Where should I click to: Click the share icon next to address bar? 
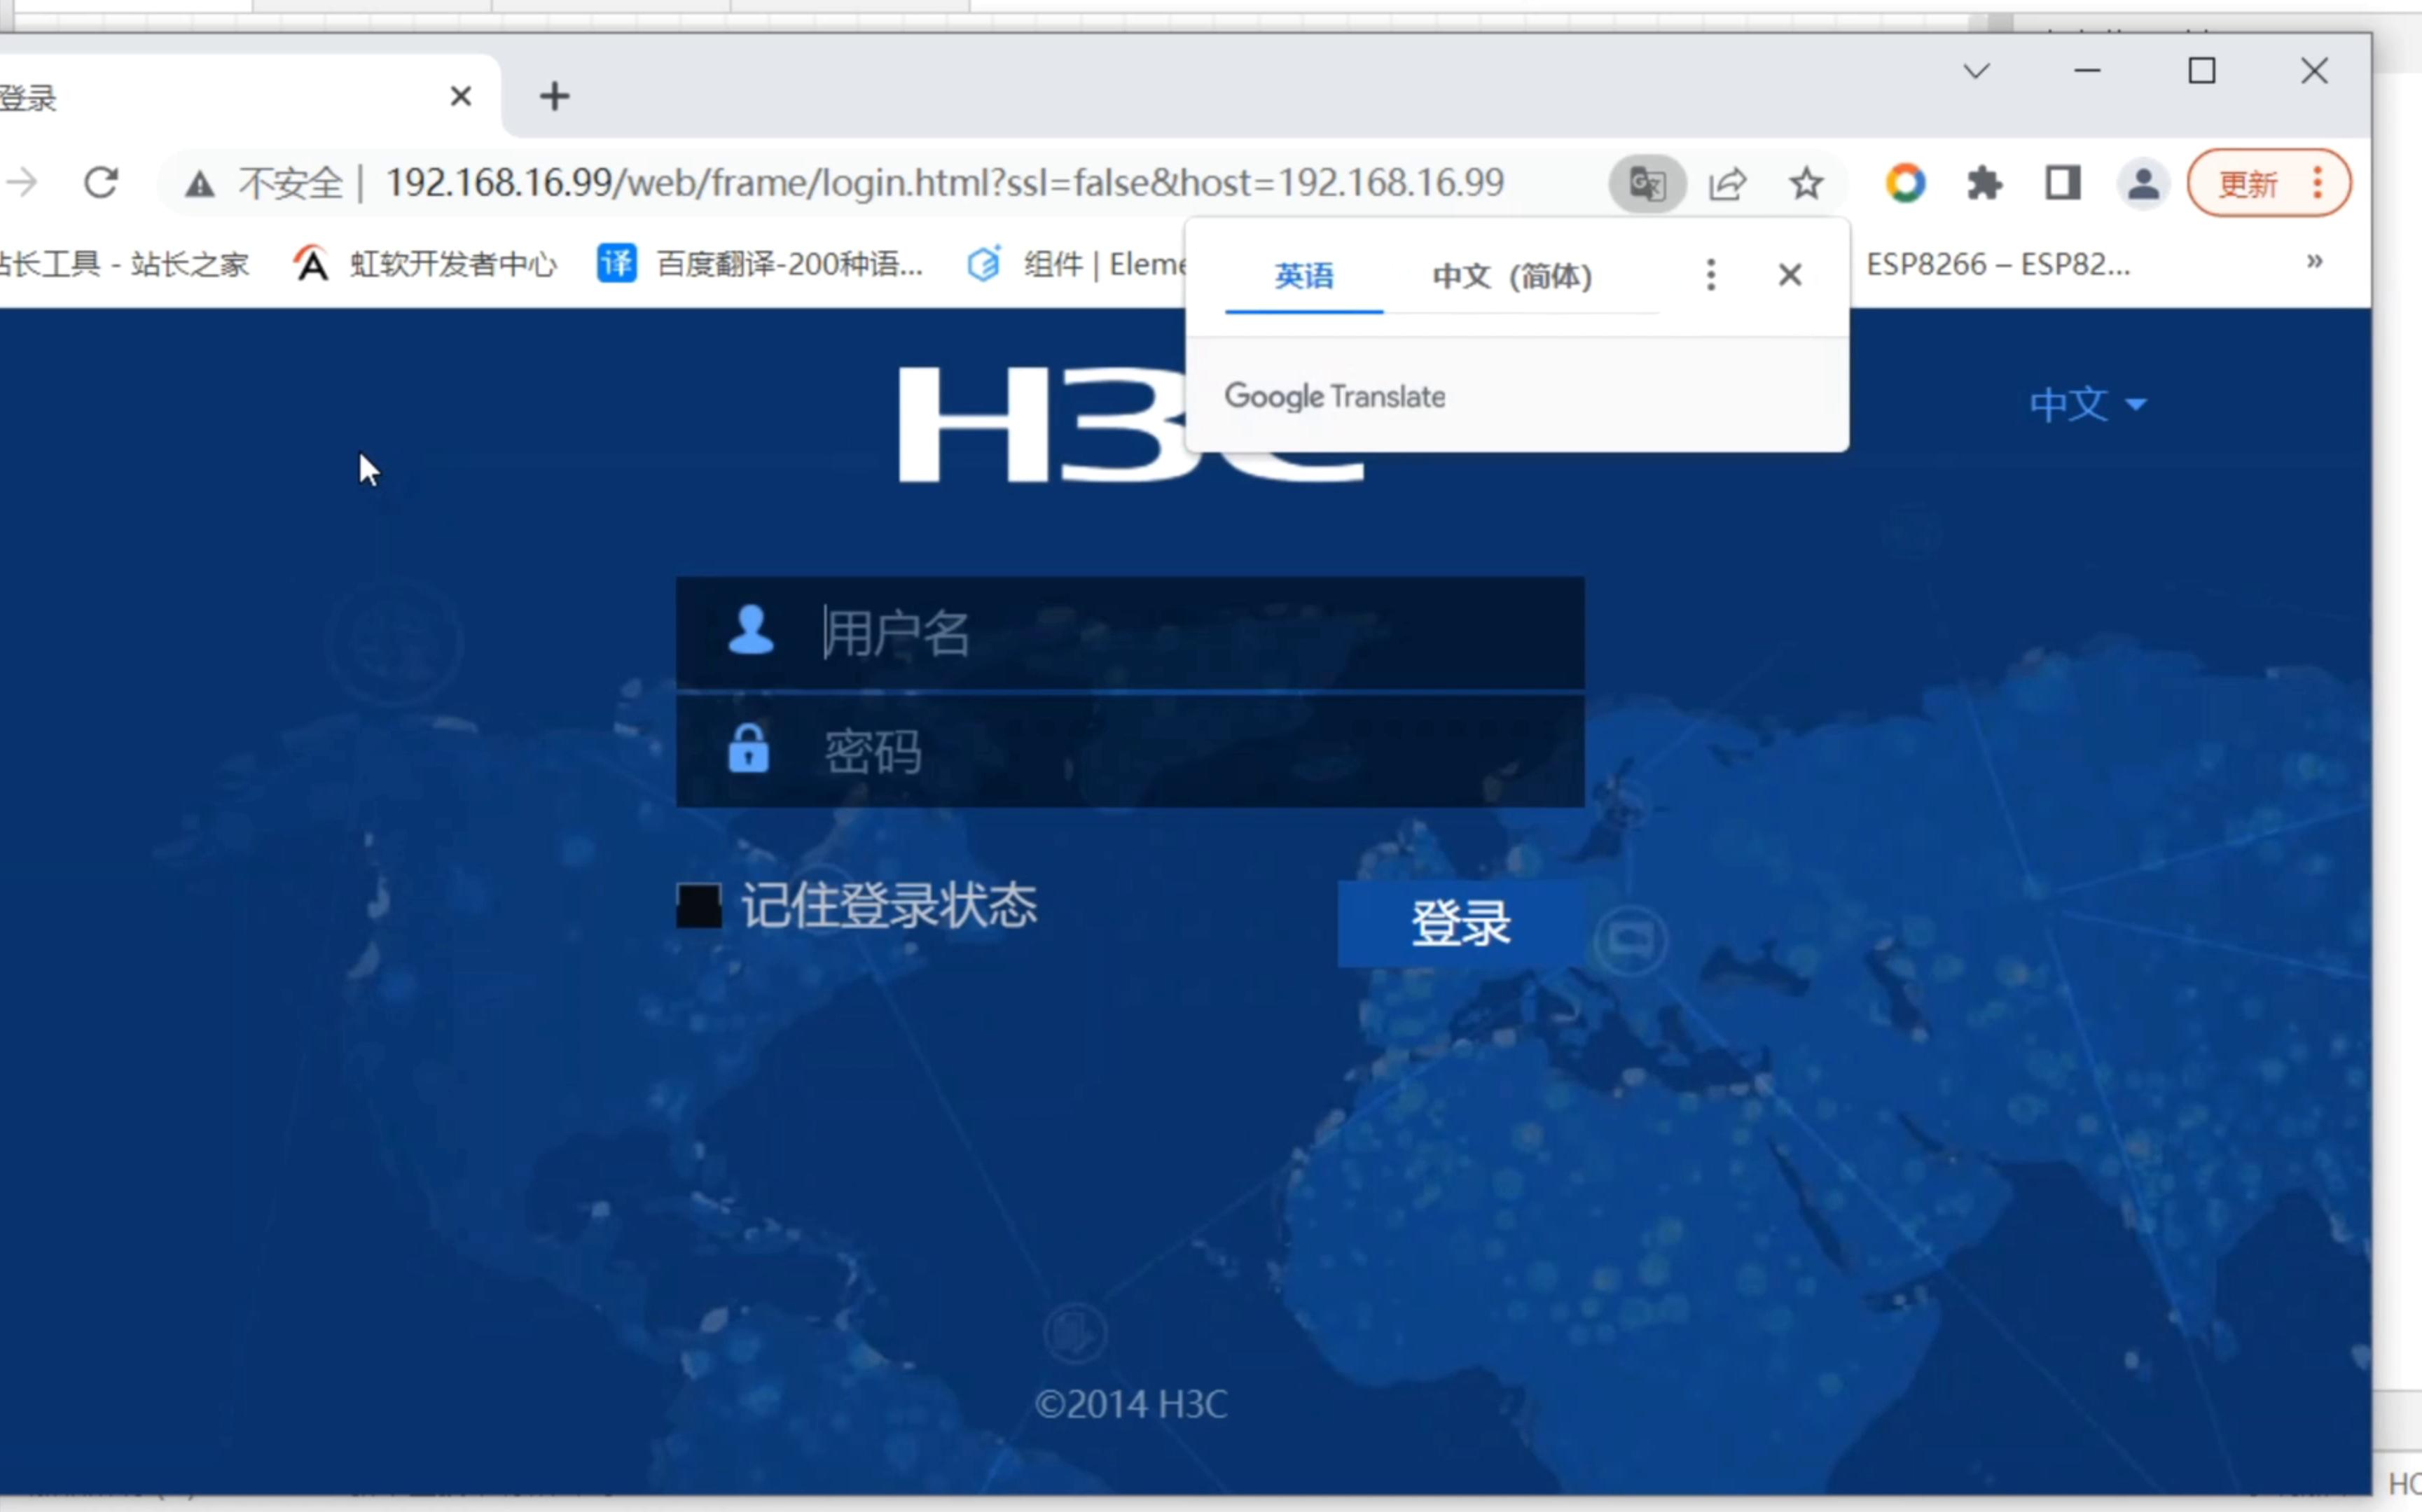[x=1728, y=183]
